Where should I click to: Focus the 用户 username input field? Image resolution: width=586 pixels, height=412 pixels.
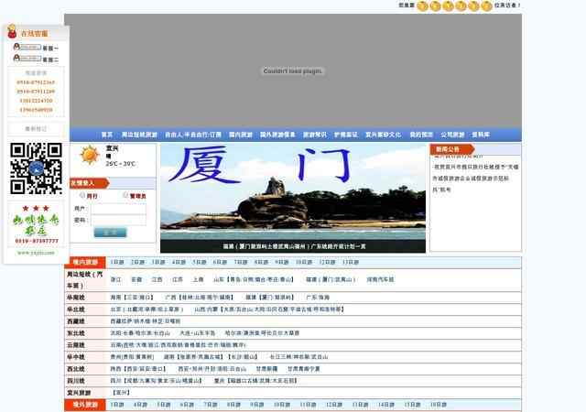point(119,209)
